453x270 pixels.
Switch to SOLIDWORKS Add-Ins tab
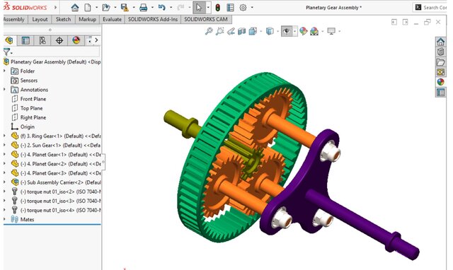tap(153, 19)
